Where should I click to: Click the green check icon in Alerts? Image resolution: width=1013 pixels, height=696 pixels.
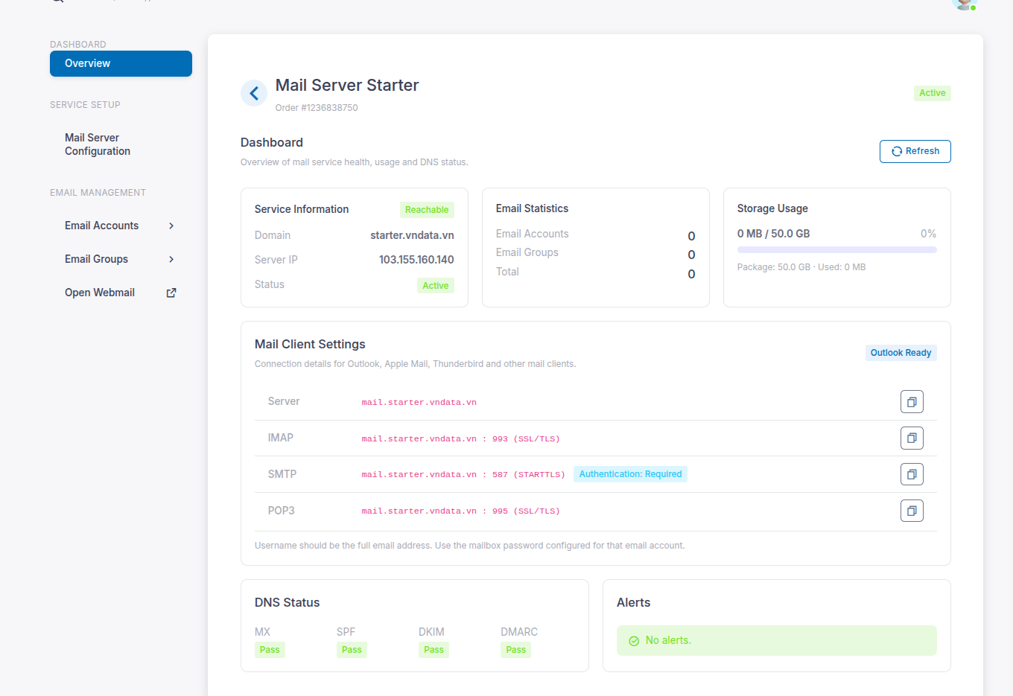[634, 641]
